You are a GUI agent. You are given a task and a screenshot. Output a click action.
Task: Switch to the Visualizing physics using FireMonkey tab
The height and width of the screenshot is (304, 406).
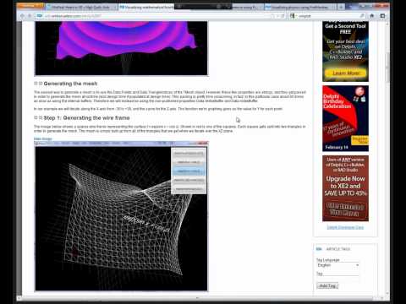click(300, 8)
